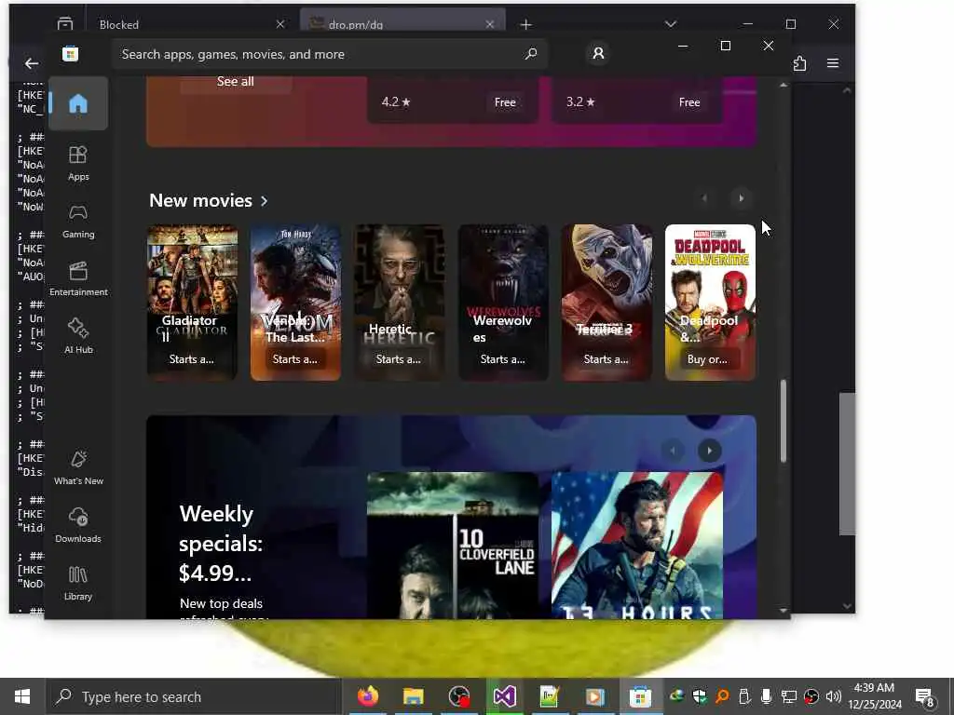Click the microphone tray icon
Viewport: 954px width, 715px height.
tap(766, 696)
